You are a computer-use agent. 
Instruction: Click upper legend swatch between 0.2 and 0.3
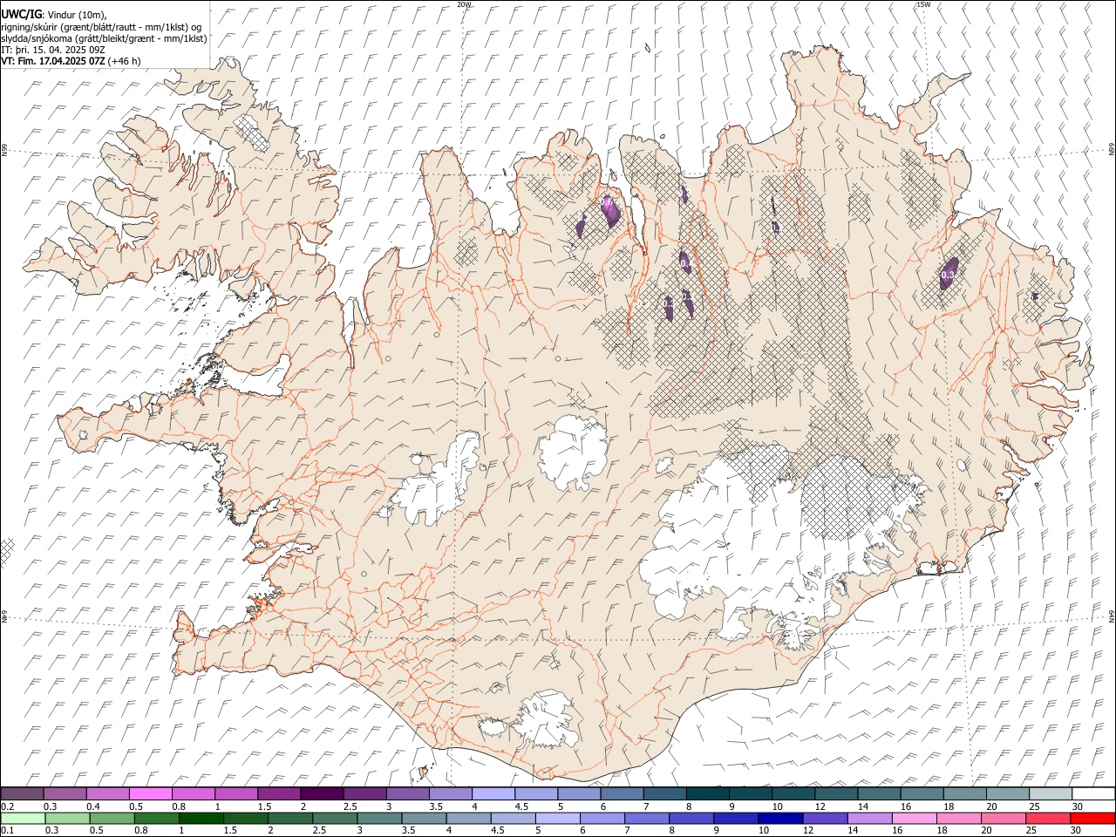[x=22, y=793]
